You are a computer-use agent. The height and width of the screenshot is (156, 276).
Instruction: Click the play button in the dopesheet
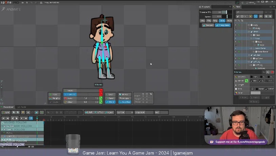tap(17, 118)
